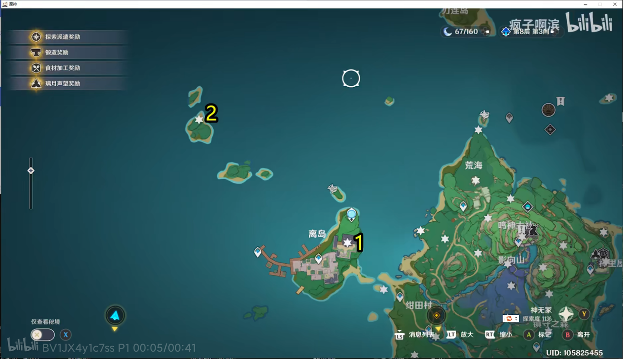The height and width of the screenshot is (359, 623).
Task: Select the teleport waypoint in 离岛 town
Action: pos(319,259)
